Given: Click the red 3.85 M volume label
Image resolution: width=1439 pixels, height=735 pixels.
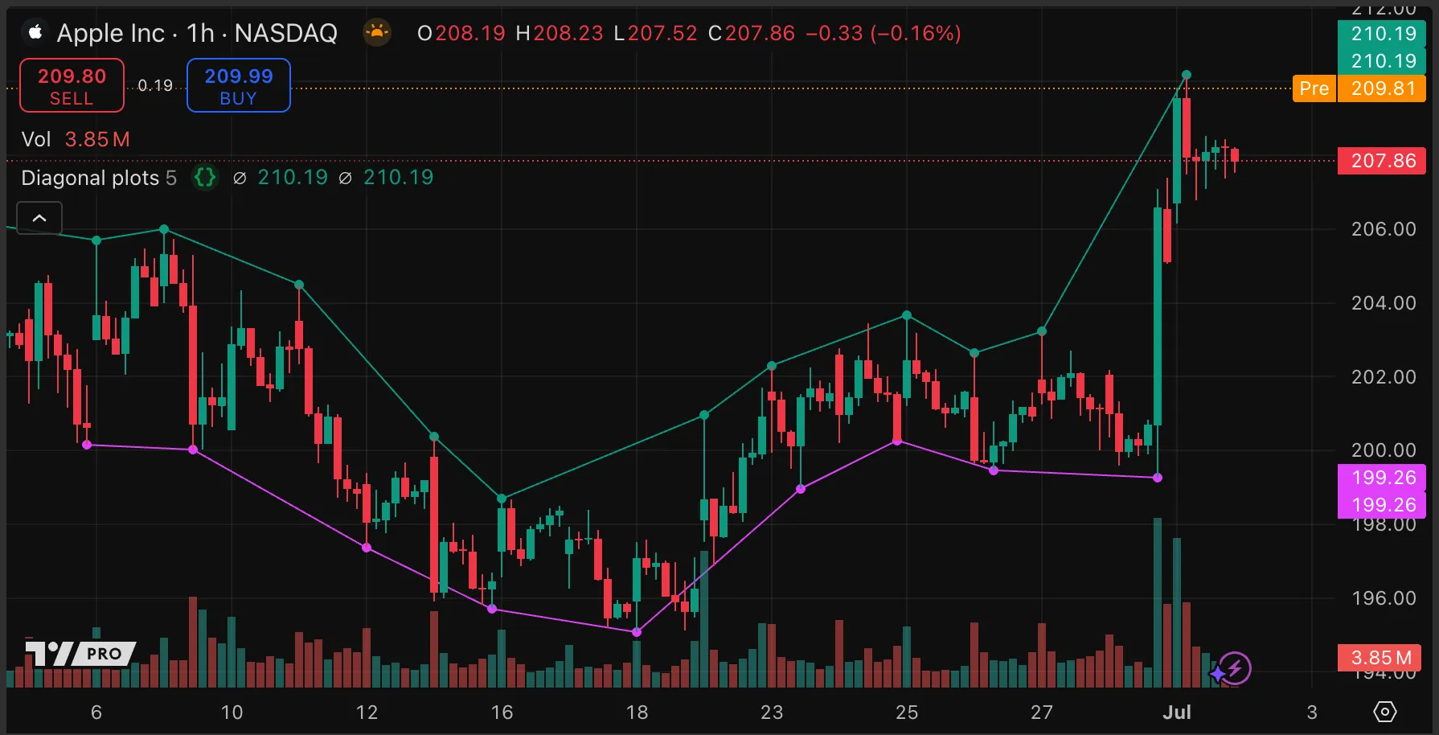Looking at the screenshot, I should 1380,658.
